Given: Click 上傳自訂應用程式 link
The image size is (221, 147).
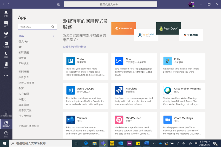Looking at the screenshot, I should [29, 126].
